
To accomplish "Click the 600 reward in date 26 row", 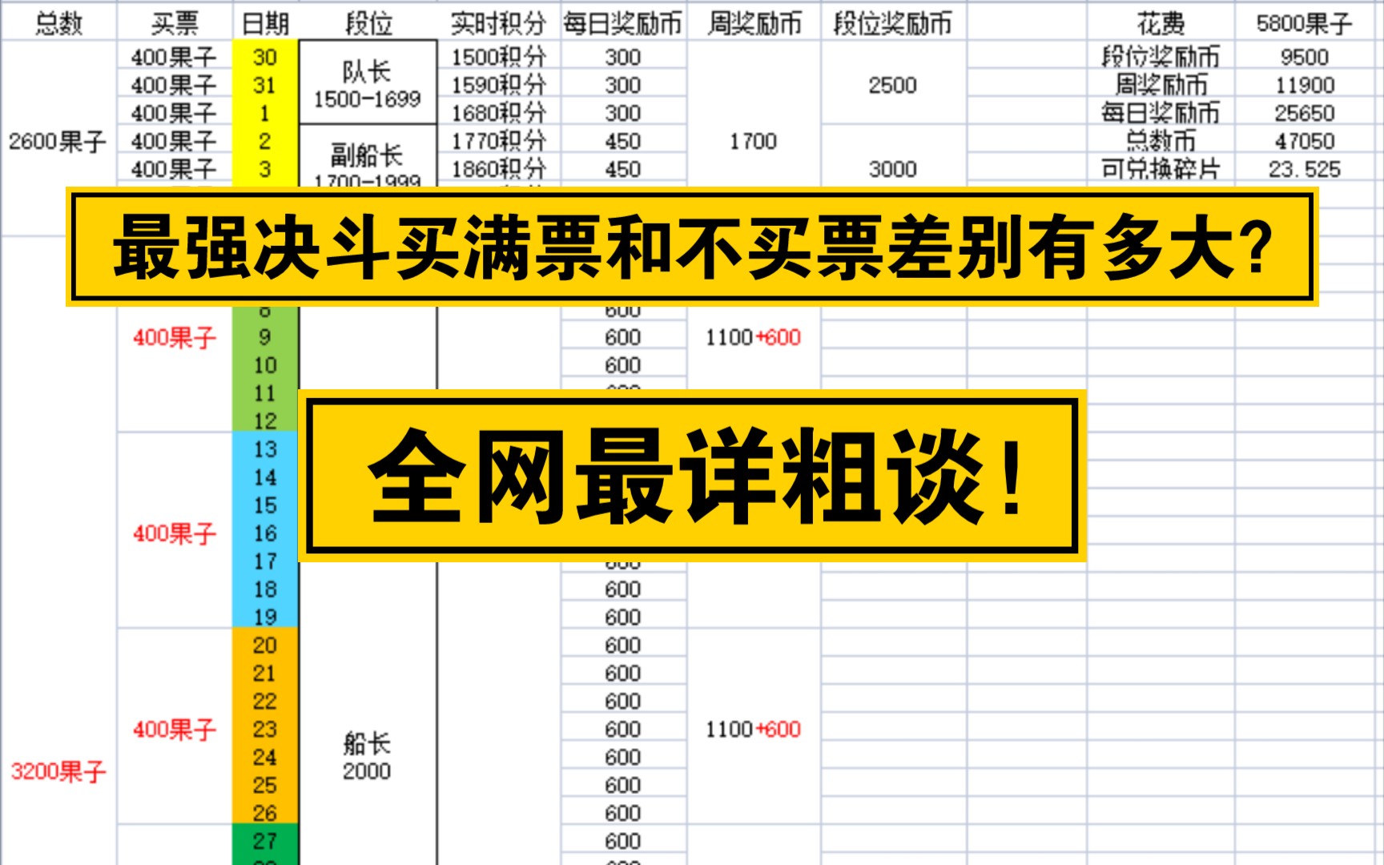I will (623, 814).
